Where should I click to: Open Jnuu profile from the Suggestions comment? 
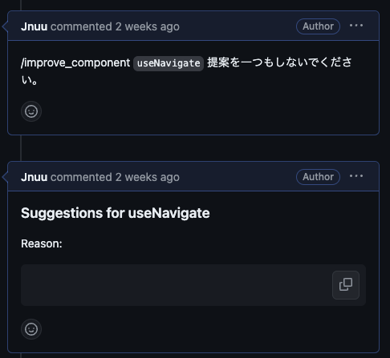(x=35, y=177)
